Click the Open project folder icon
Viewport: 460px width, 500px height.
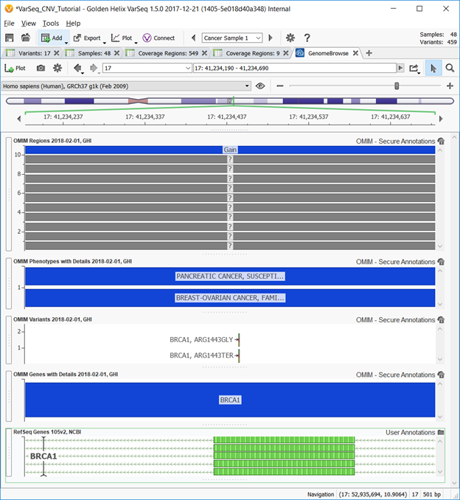click(x=26, y=38)
